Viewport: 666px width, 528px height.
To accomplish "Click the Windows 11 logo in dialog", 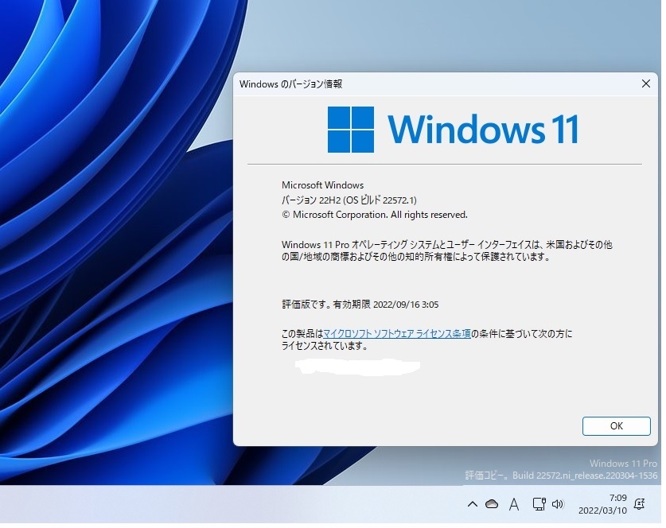I will [453, 129].
